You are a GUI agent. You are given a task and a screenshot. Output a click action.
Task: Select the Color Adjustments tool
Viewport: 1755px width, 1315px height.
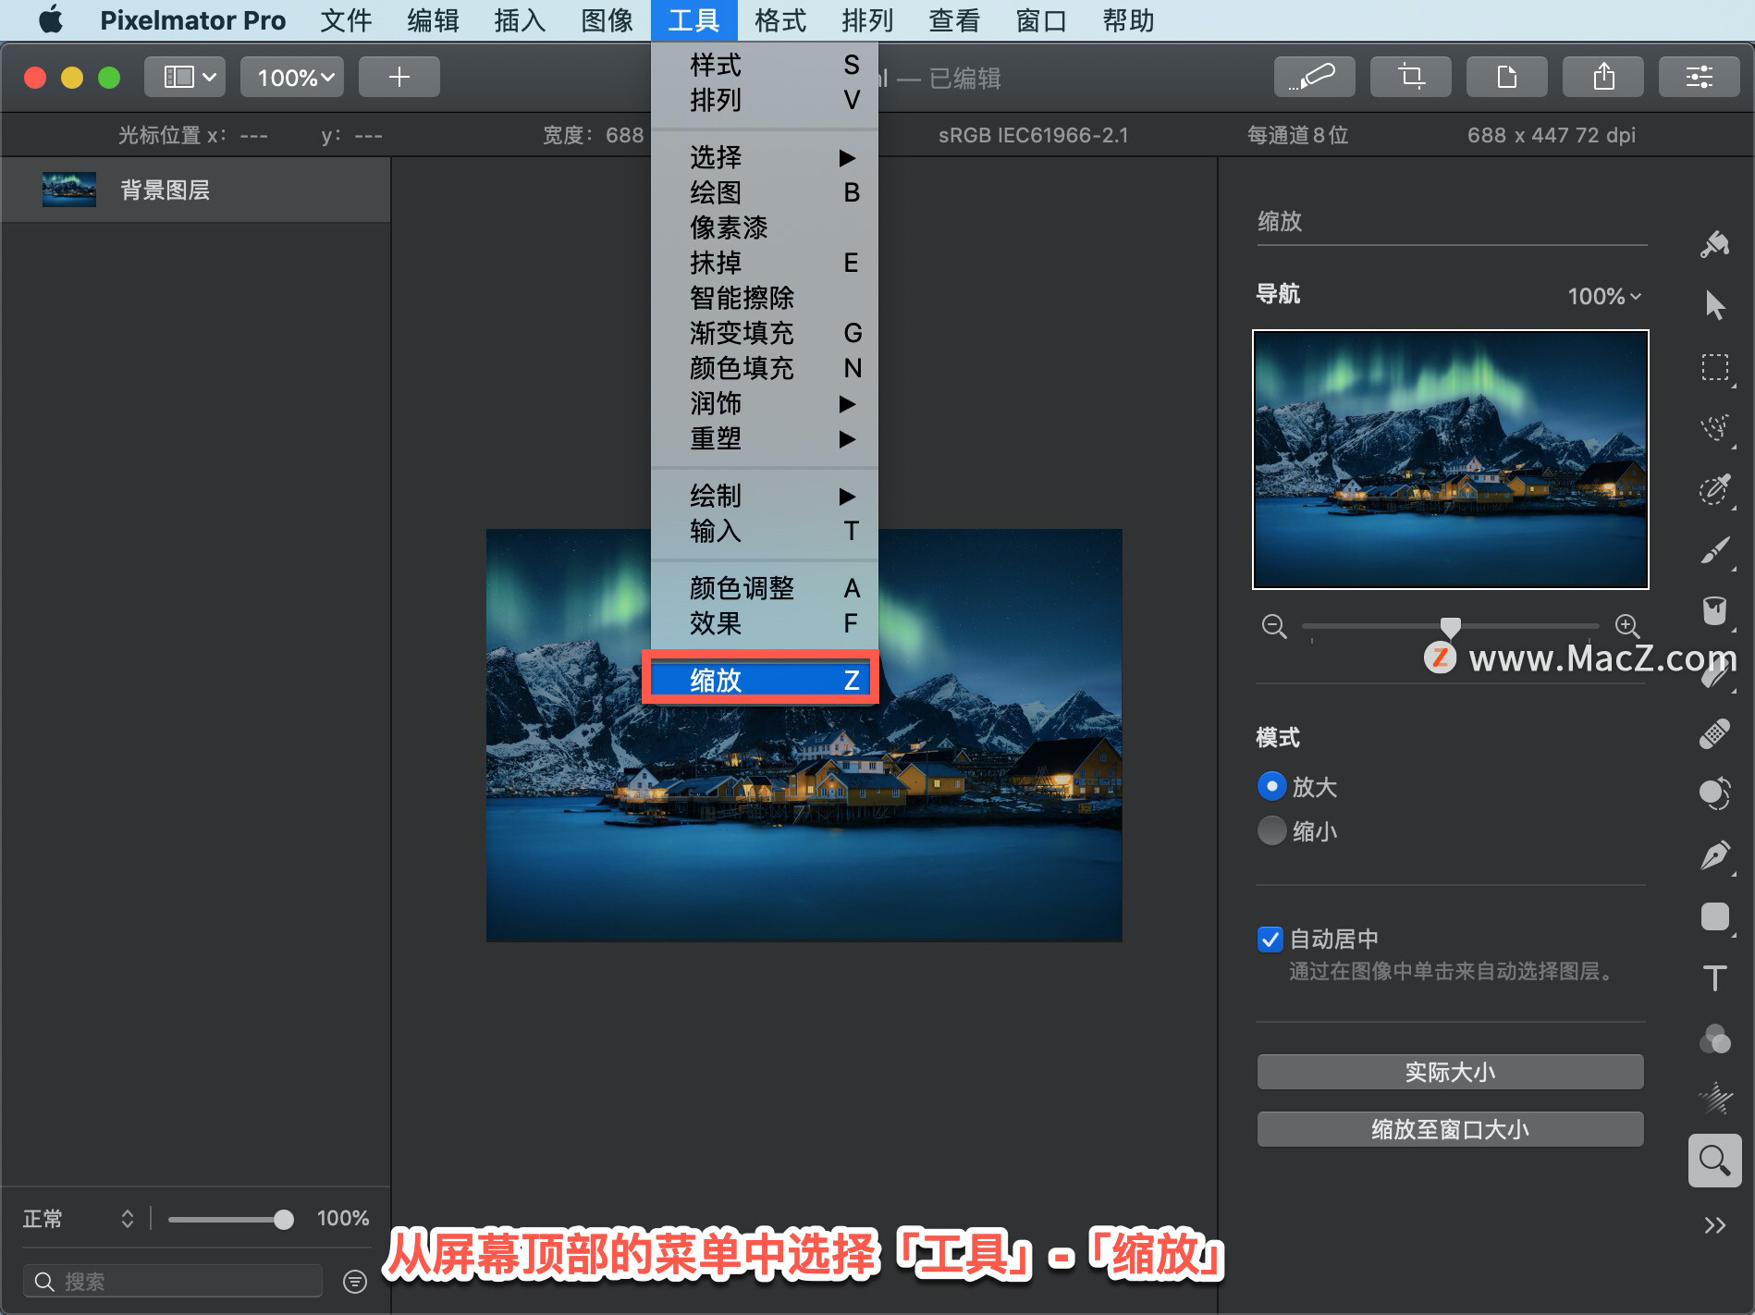(1714, 1038)
